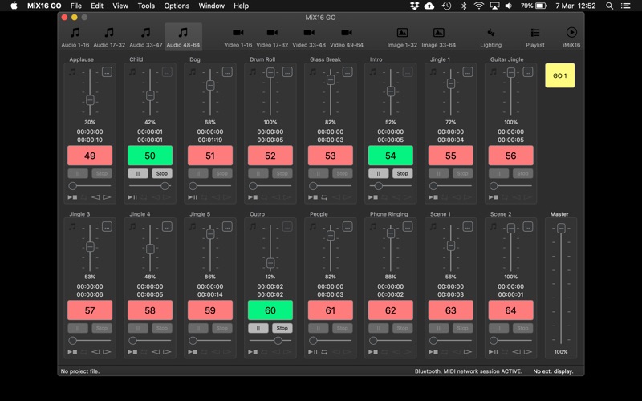Toggle play/stop mode on Applause
This screenshot has height=401, width=642.
tap(72, 197)
